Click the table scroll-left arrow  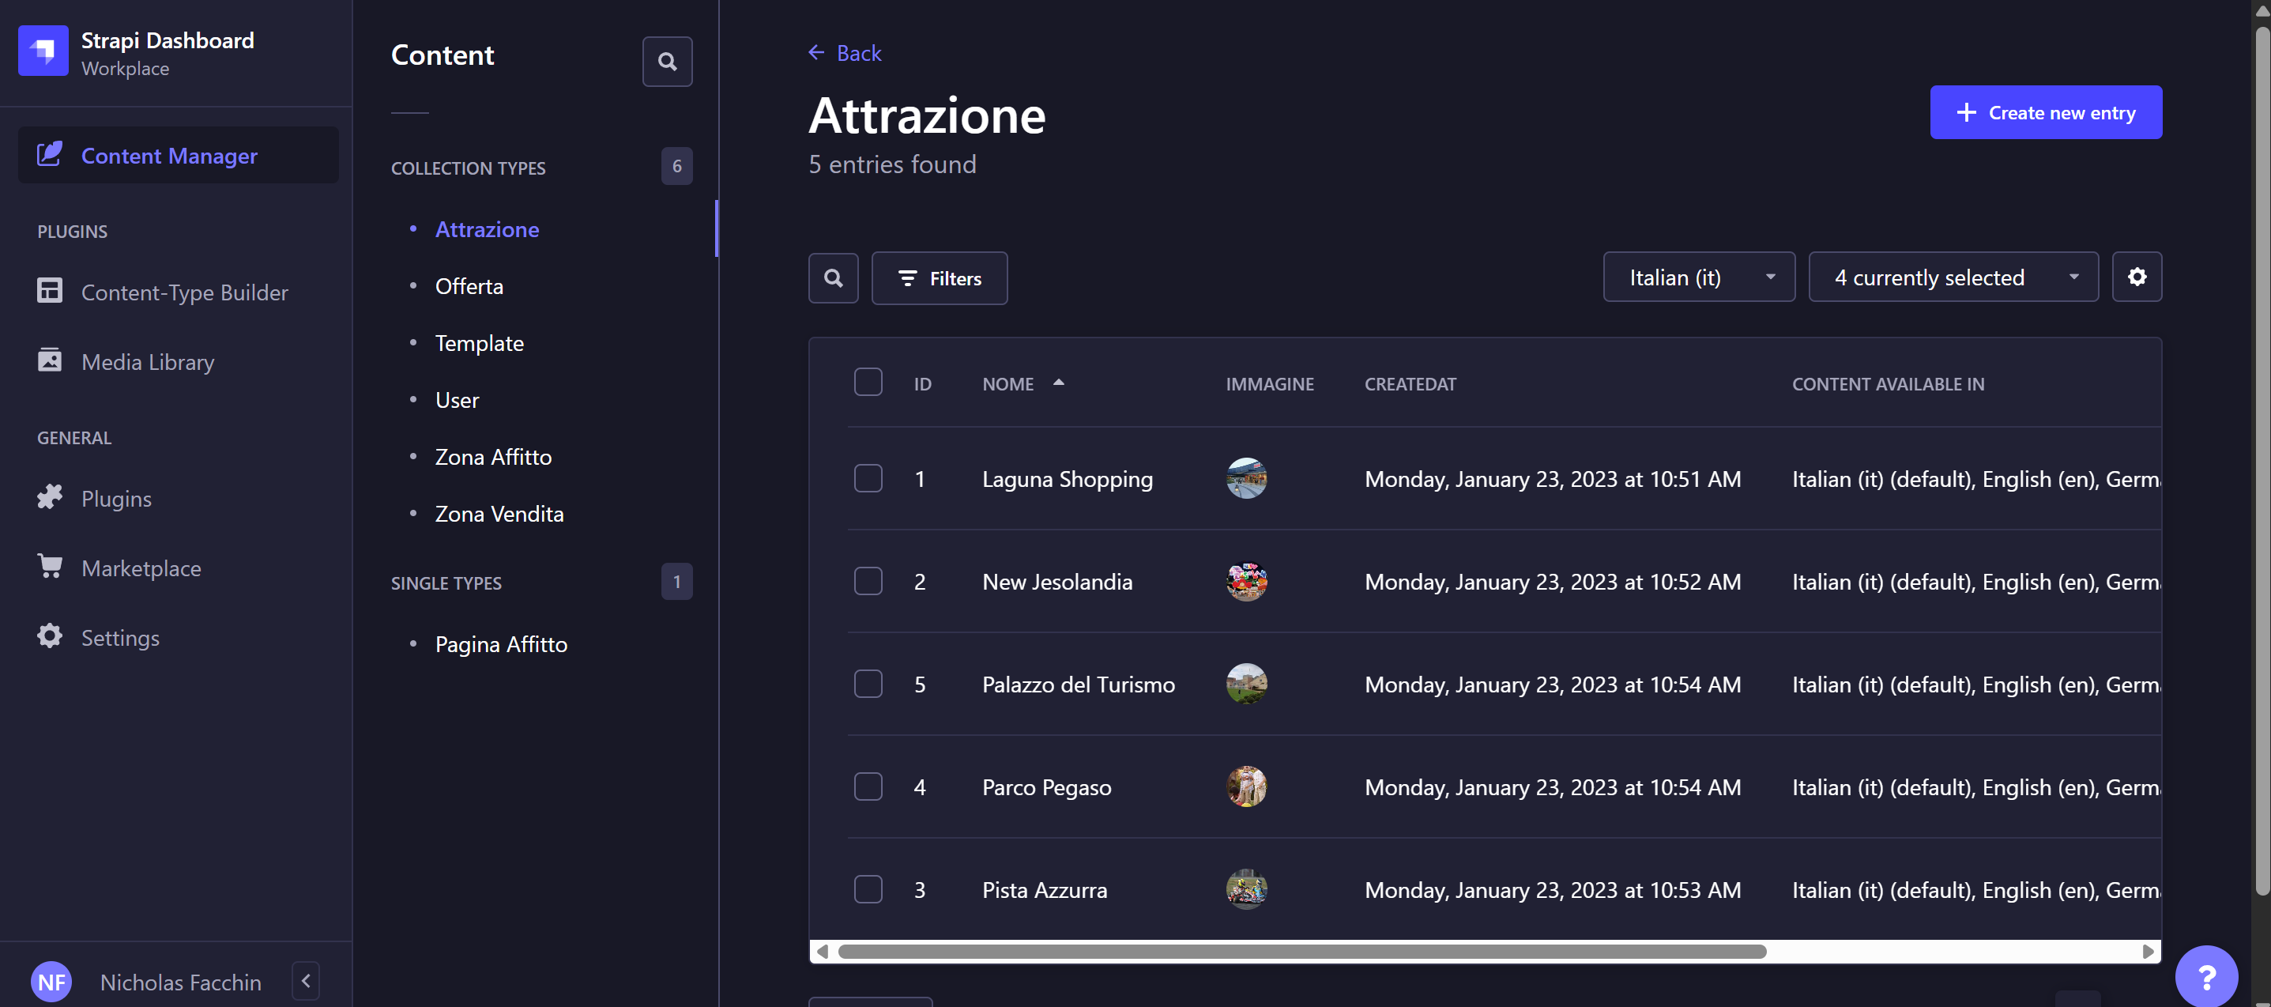tap(822, 952)
